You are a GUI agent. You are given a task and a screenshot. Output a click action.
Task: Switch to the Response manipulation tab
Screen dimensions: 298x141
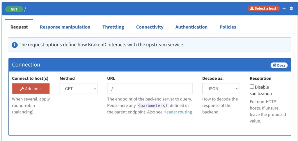click(65, 27)
